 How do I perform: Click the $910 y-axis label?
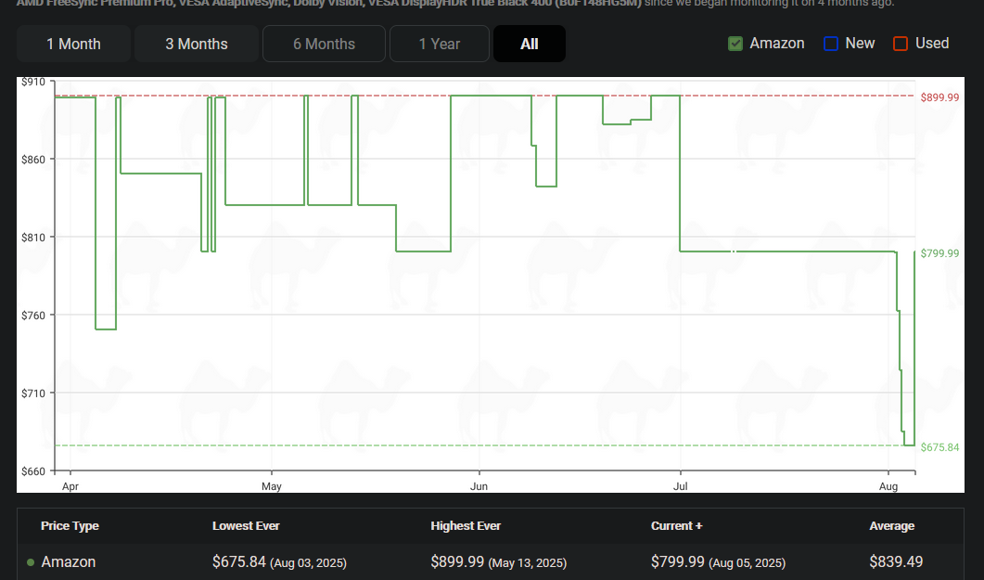pos(33,82)
